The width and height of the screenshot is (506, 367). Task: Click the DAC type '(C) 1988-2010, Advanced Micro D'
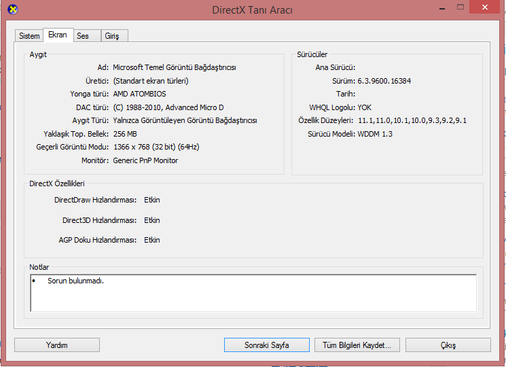(168, 107)
